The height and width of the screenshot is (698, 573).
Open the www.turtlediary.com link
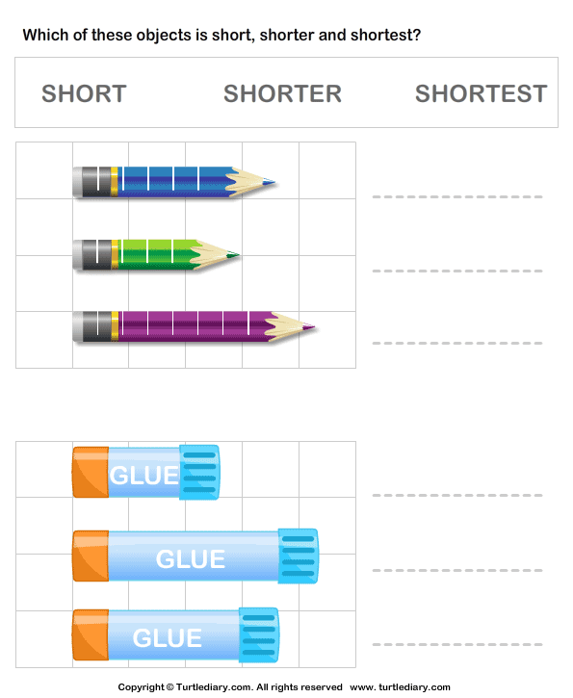(x=400, y=686)
